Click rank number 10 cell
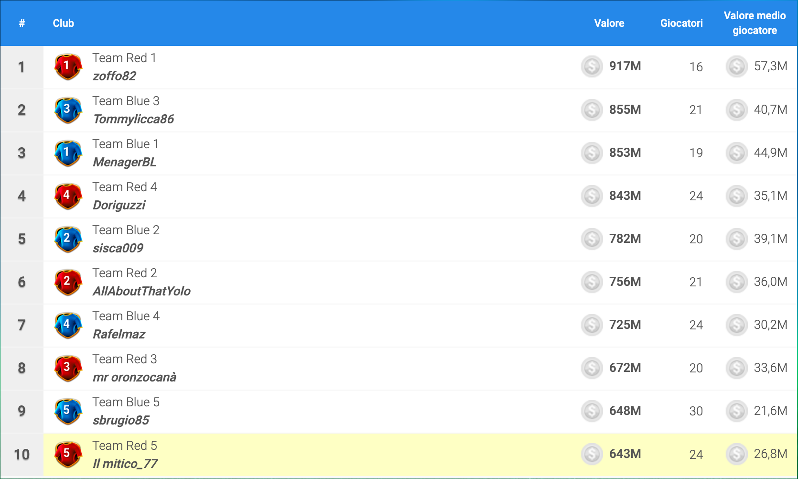Screen dimensions: 798x479 (x=22, y=454)
